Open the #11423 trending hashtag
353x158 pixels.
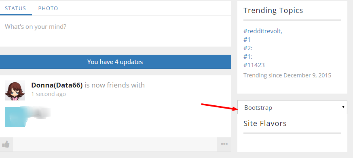pyautogui.click(x=254, y=65)
